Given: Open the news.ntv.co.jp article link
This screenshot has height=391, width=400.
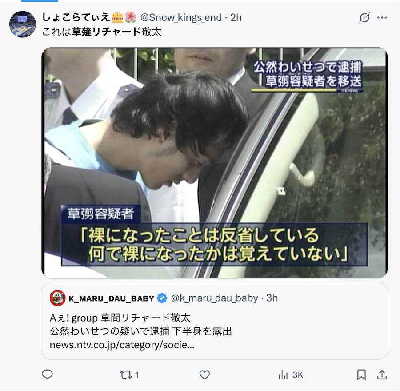Looking at the screenshot, I should tap(122, 345).
